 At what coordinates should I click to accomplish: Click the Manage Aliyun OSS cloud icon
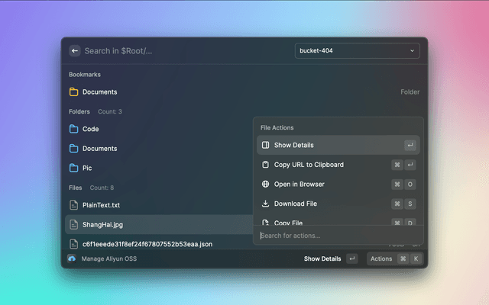click(x=72, y=259)
